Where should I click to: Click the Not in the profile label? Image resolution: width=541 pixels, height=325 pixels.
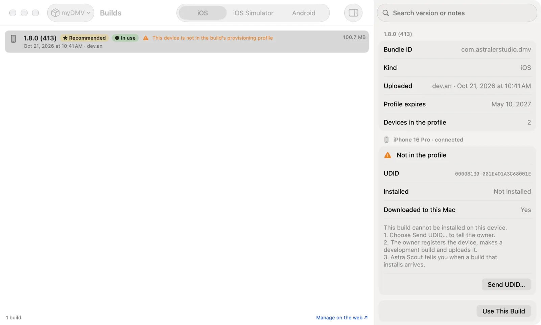coord(421,155)
